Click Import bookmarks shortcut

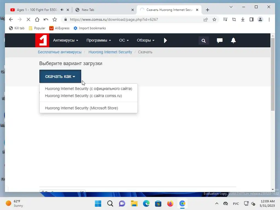tap(90, 28)
